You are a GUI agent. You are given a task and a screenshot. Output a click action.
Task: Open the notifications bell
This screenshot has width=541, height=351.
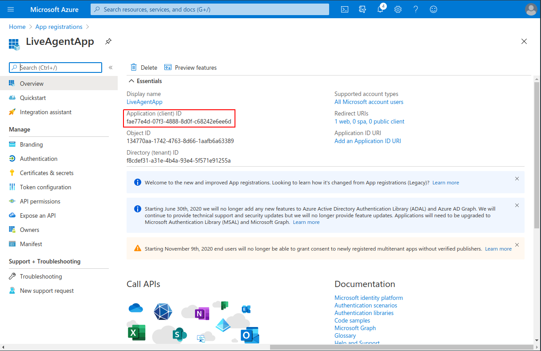point(380,9)
